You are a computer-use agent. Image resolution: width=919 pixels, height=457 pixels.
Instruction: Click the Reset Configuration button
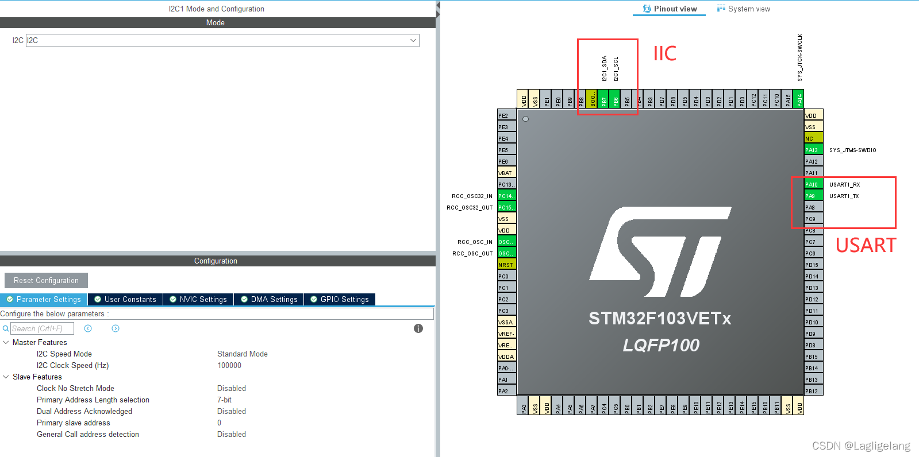tap(46, 280)
